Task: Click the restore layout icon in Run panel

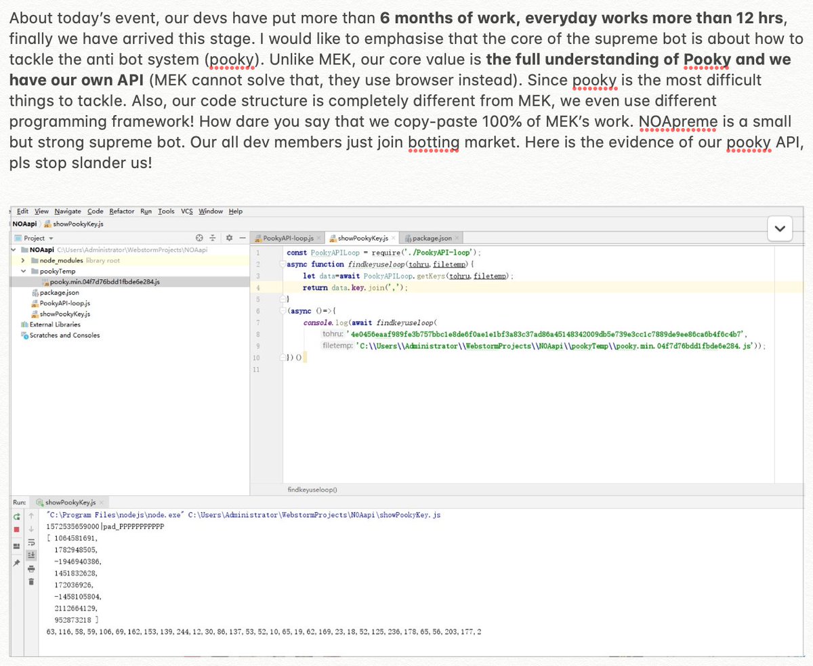Action: pyautogui.click(x=16, y=547)
